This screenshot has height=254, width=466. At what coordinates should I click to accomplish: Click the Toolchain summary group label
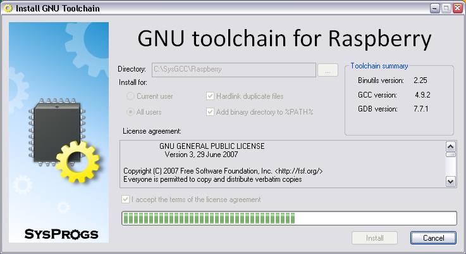[x=379, y=66]
